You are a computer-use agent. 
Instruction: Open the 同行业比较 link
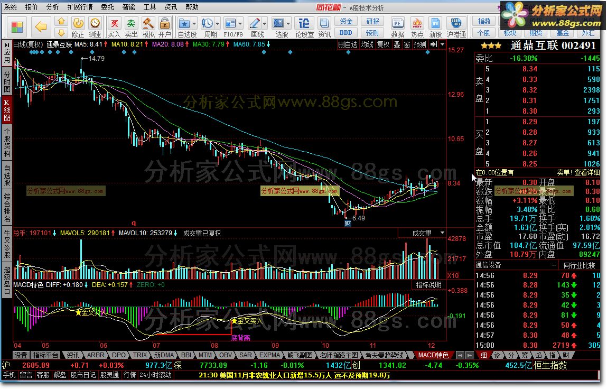click(579, 265)
